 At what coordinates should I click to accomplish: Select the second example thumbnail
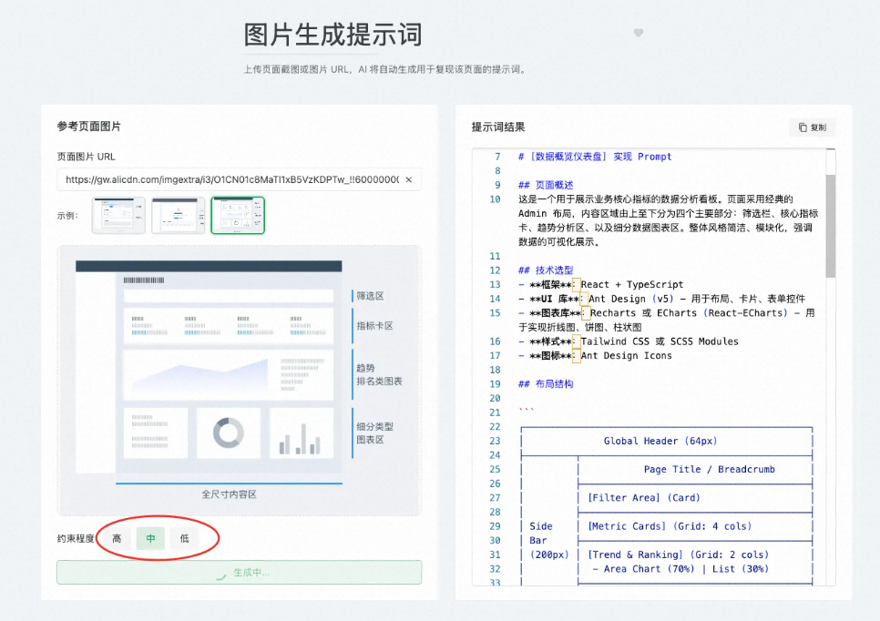(178, 216)
